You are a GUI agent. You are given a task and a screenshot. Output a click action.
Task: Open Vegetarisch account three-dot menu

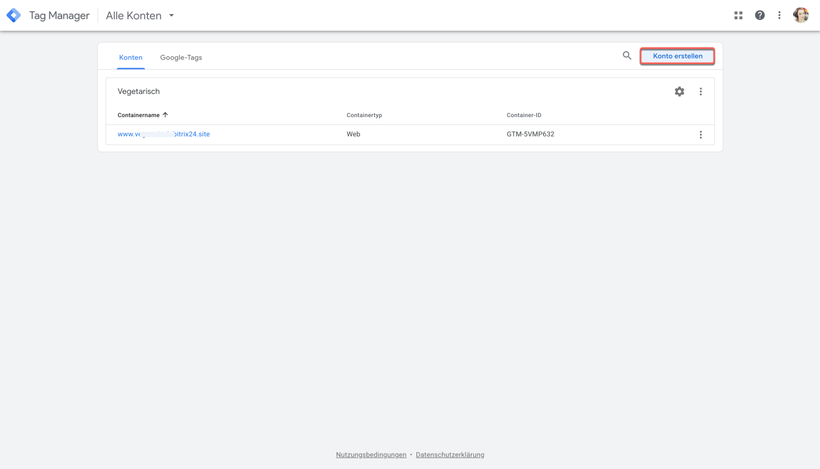(x=701, y=91)
